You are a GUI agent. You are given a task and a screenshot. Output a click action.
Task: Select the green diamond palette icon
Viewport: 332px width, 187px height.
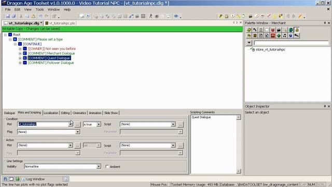click(279, 36)
